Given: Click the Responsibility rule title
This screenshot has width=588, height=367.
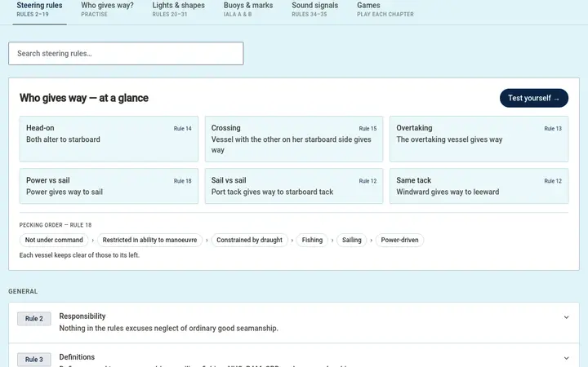Looking at the screenshot, I should (x=82, y=316).
